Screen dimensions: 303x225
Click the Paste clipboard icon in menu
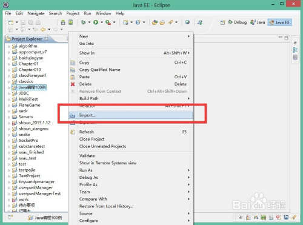73,77
